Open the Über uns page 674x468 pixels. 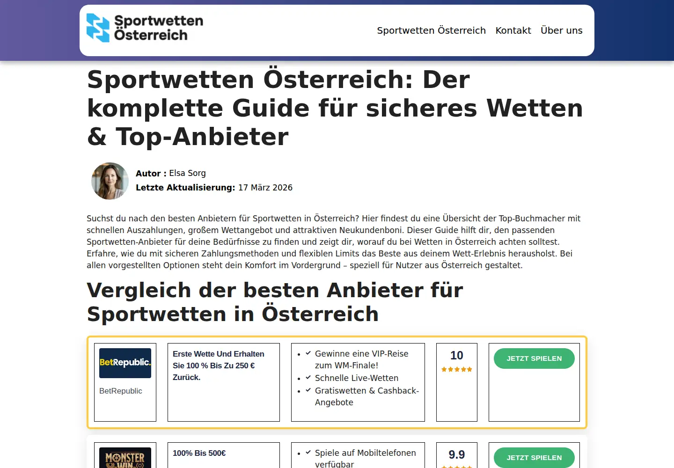point(561,30)
